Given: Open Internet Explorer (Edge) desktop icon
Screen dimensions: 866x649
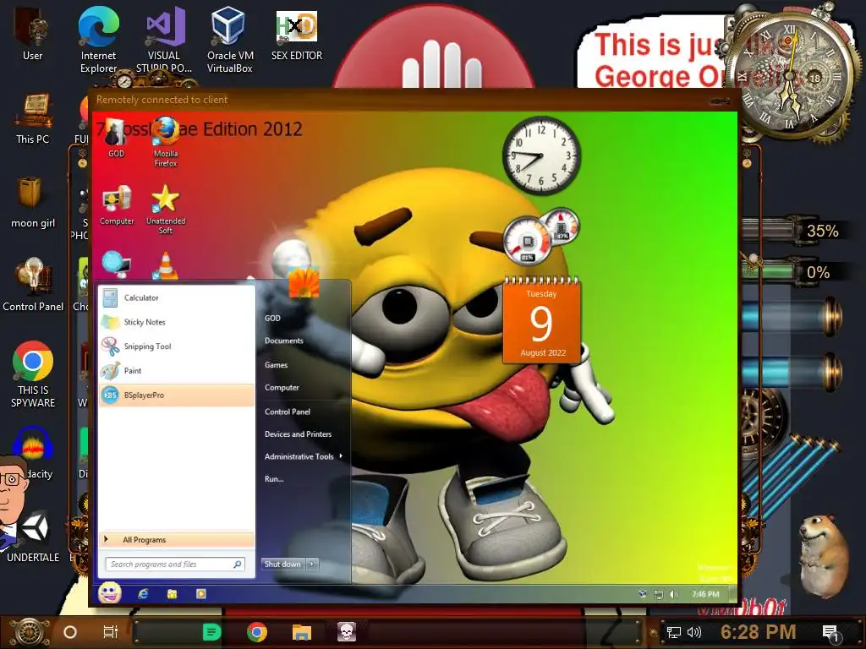Looking at the screenshot, I should pyautogui.click(x=98, y=39).
